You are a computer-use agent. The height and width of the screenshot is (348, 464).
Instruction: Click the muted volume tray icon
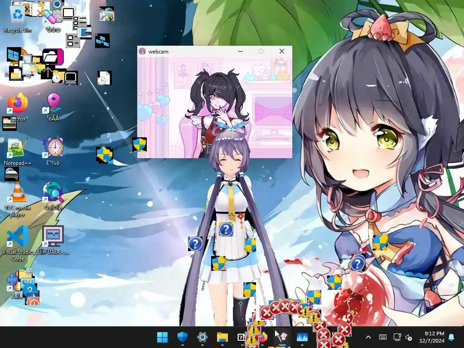(x=409, y=337)
